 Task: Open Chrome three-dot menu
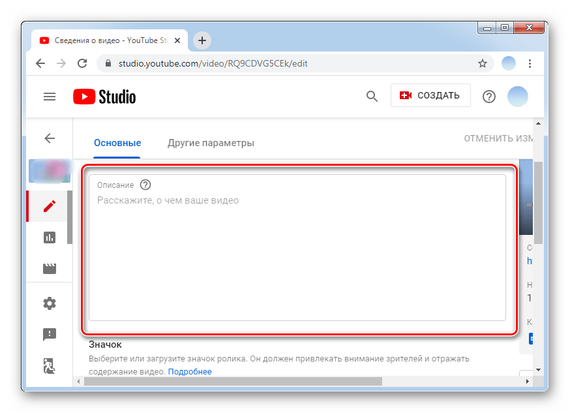coord(530,64)
